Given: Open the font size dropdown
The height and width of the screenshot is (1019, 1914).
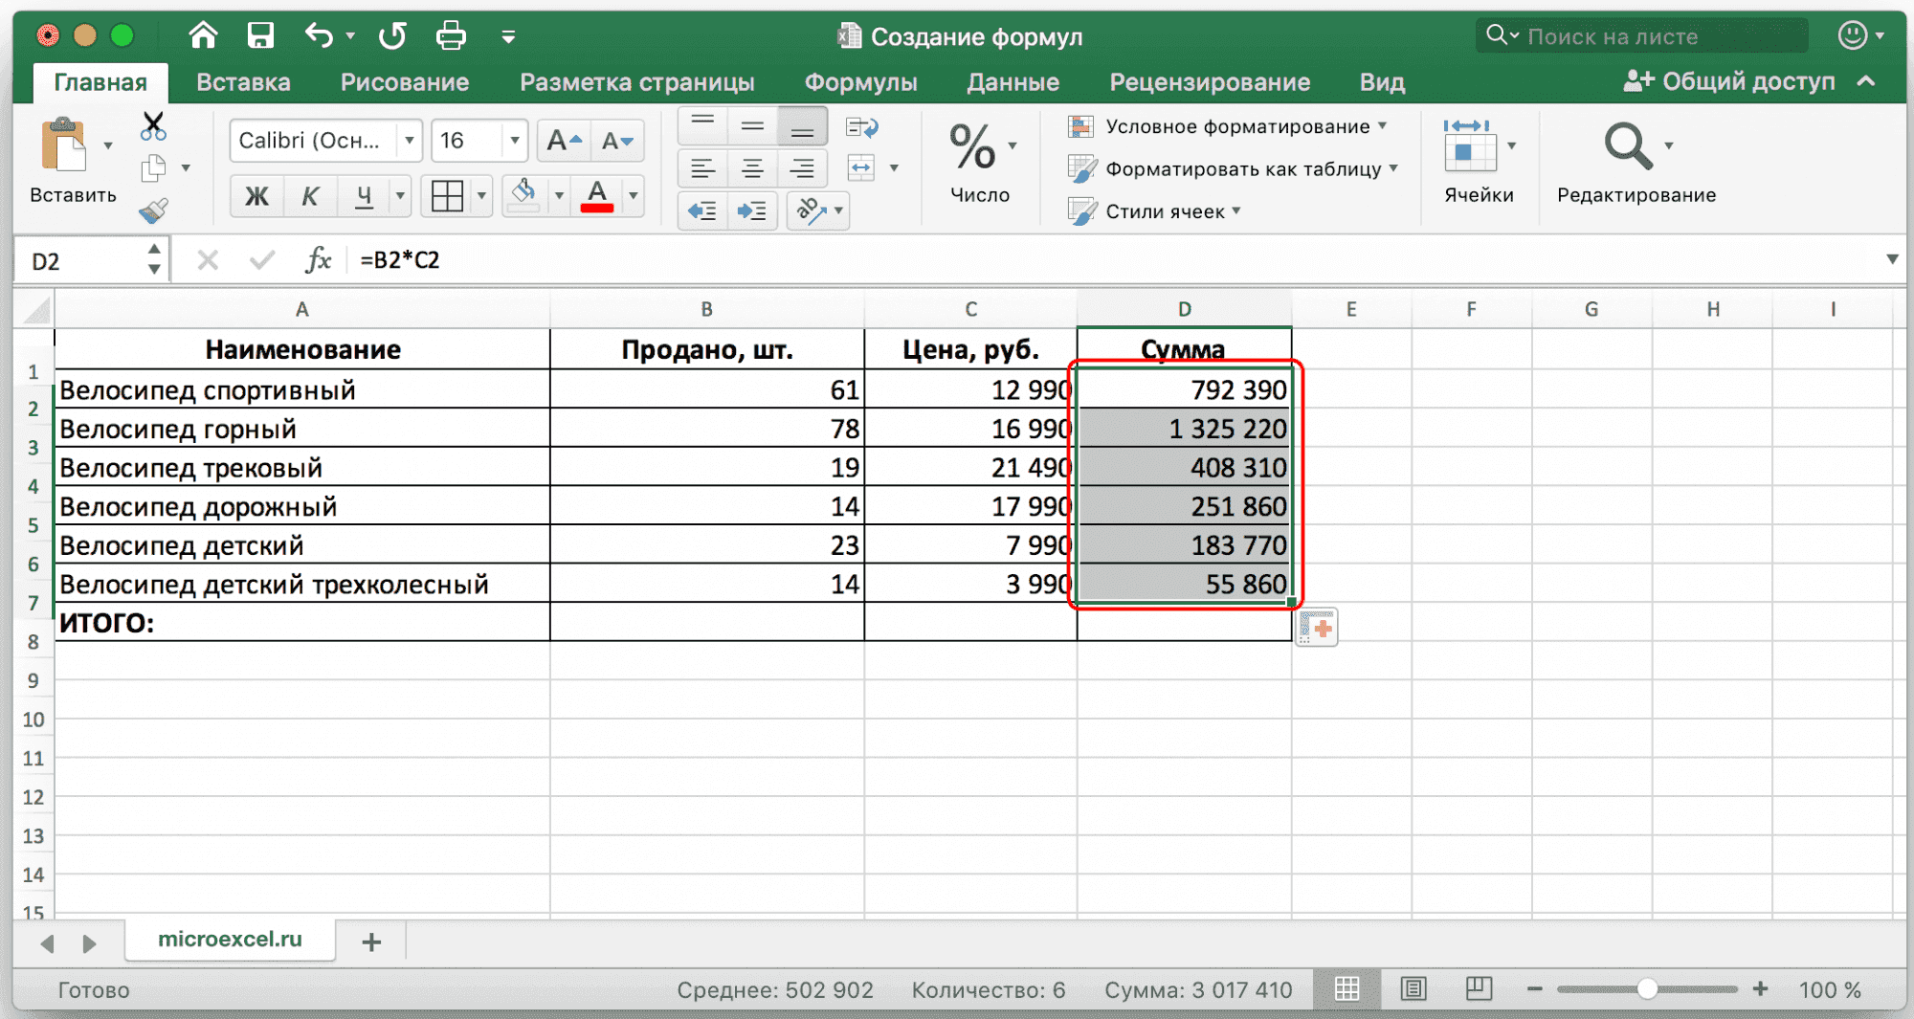Looking at the screenshot, I should click(514, 141).
